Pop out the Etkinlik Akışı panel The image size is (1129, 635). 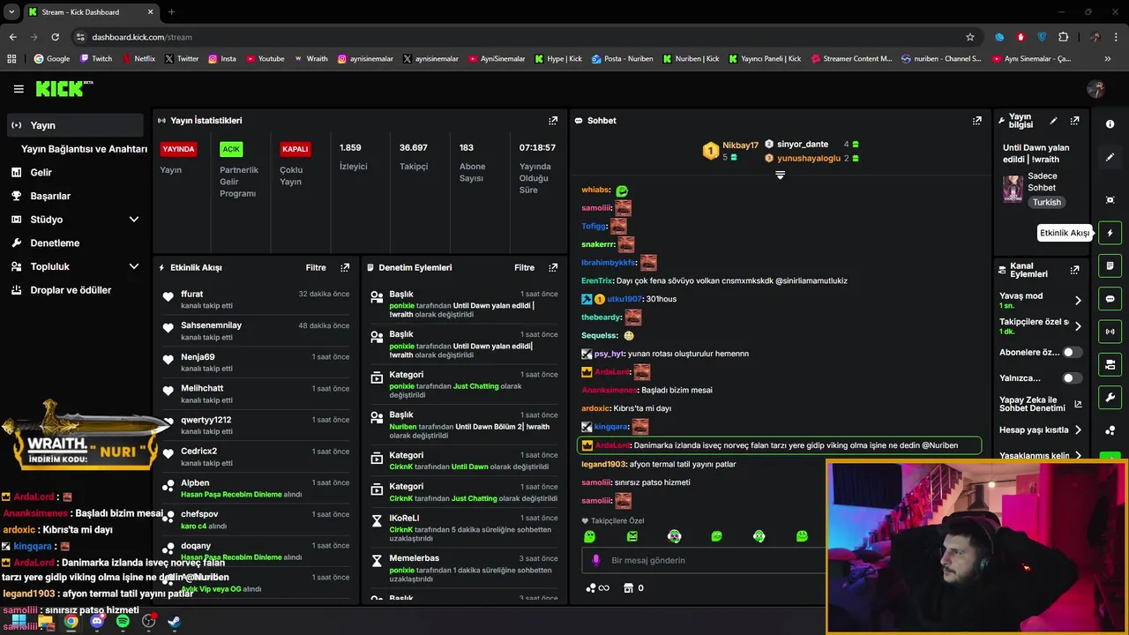point(345,267)
